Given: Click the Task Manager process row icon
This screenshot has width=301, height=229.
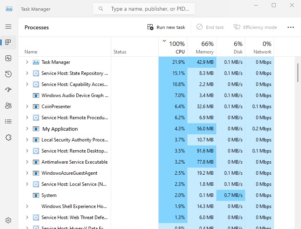Looking at the screenshot, I should click(36, 62).
